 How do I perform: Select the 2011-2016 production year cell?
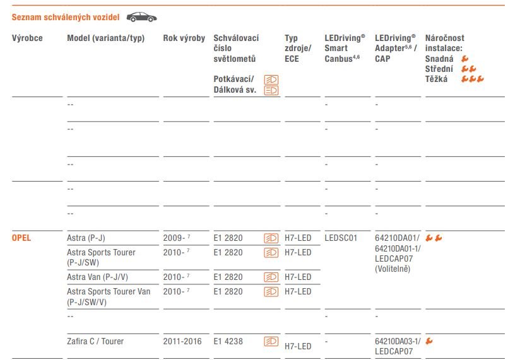point(182,342)
